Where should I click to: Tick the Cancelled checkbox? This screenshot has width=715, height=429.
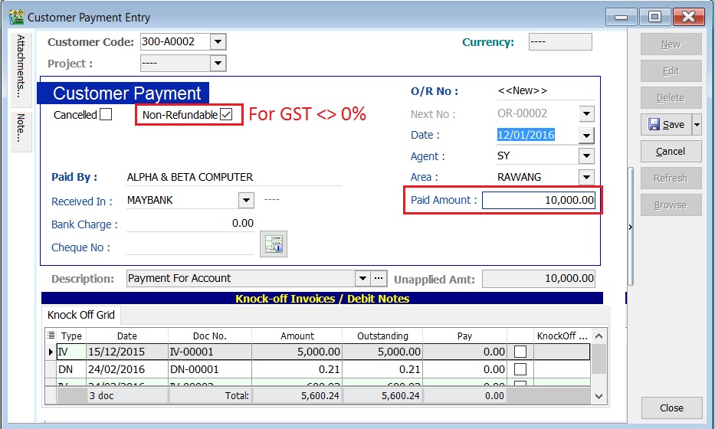coord(106,115)
